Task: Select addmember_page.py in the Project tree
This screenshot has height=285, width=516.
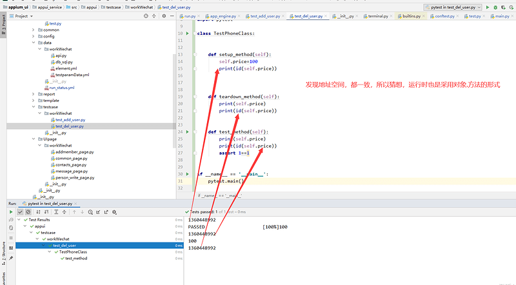Action: click(x=74, y=152)
